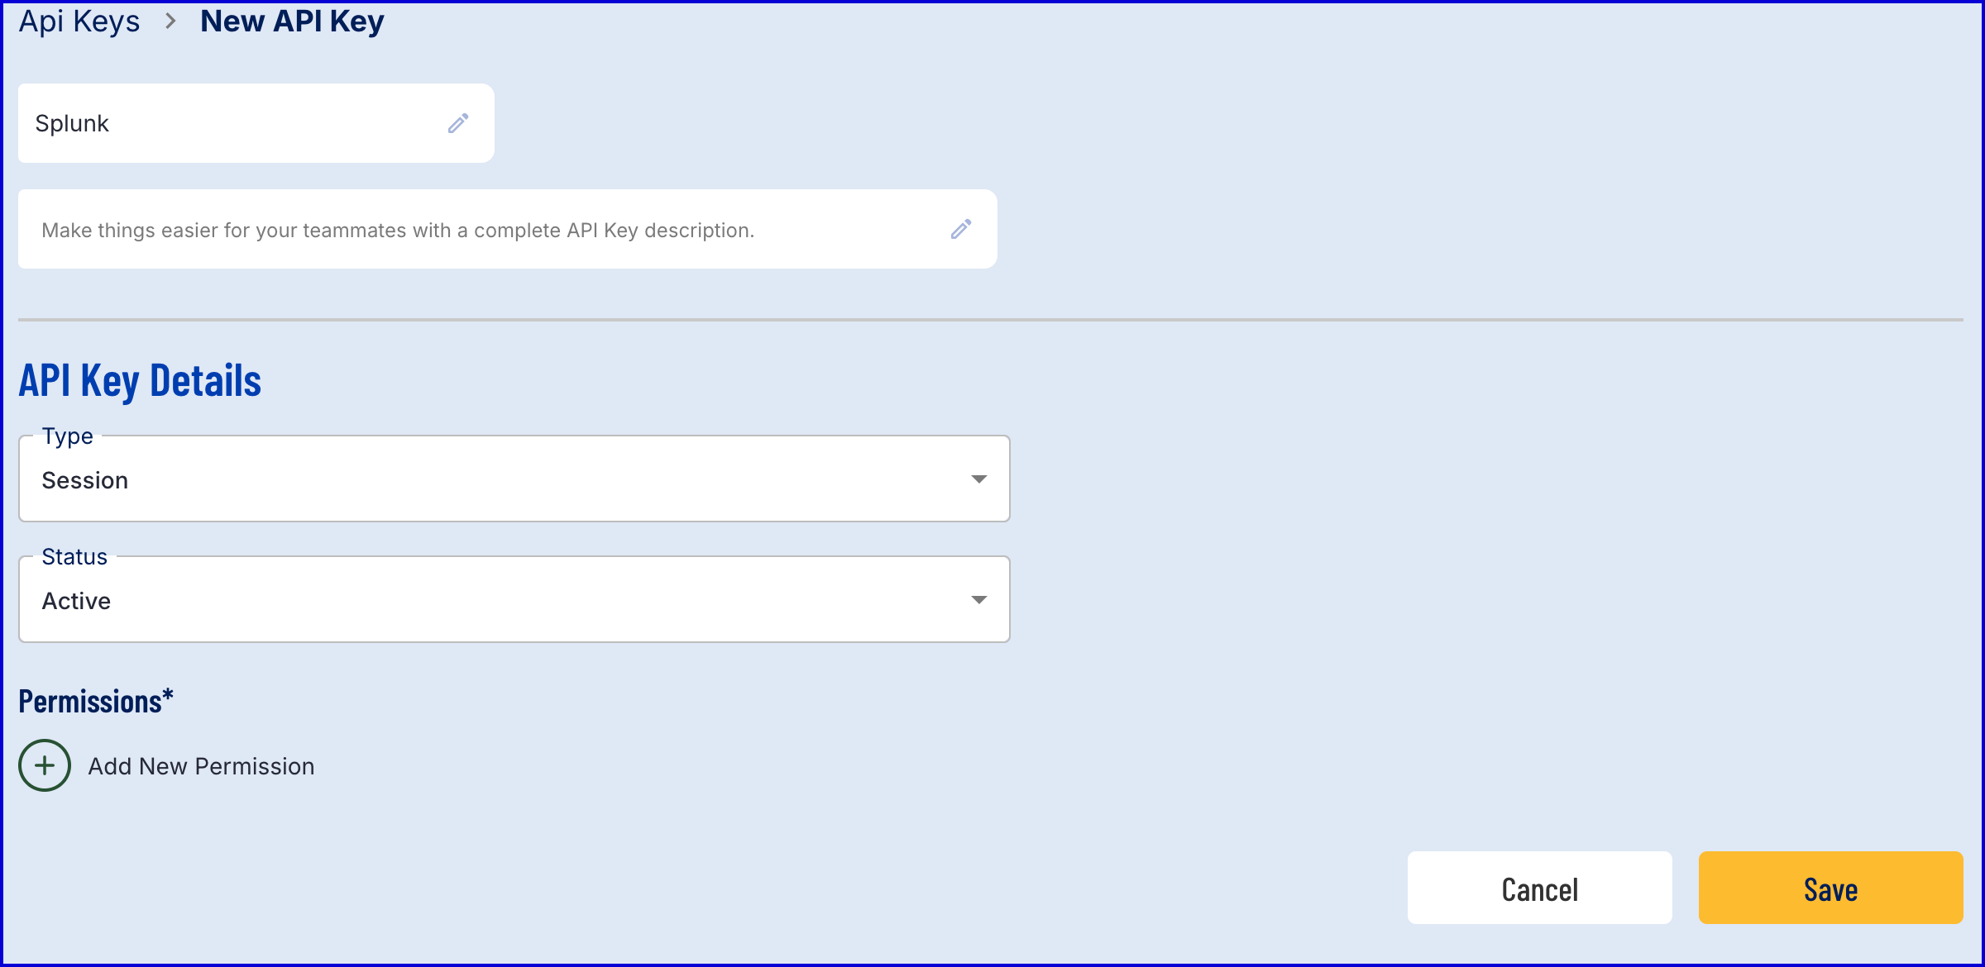The width and height of the screenshot is (1985, 967).
Task: Click the Splunk name text
Action: [x=72, y=123]
